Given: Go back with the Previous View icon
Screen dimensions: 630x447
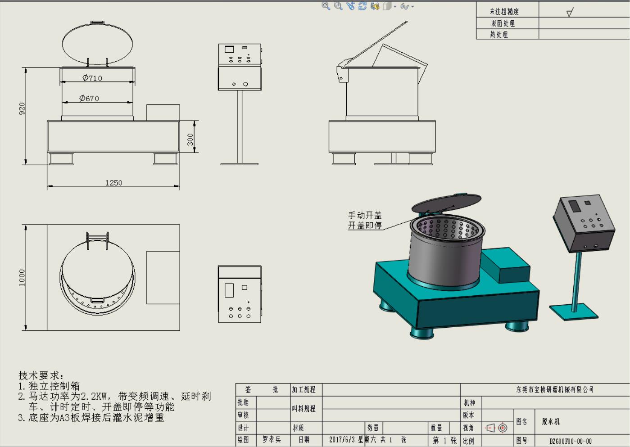Looking at the screenshot, I should (350, 6).
